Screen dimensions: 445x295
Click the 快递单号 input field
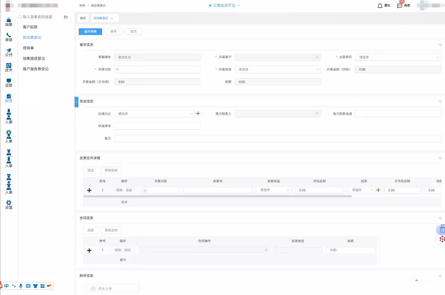pyautogui.click(x=157, y=126)
